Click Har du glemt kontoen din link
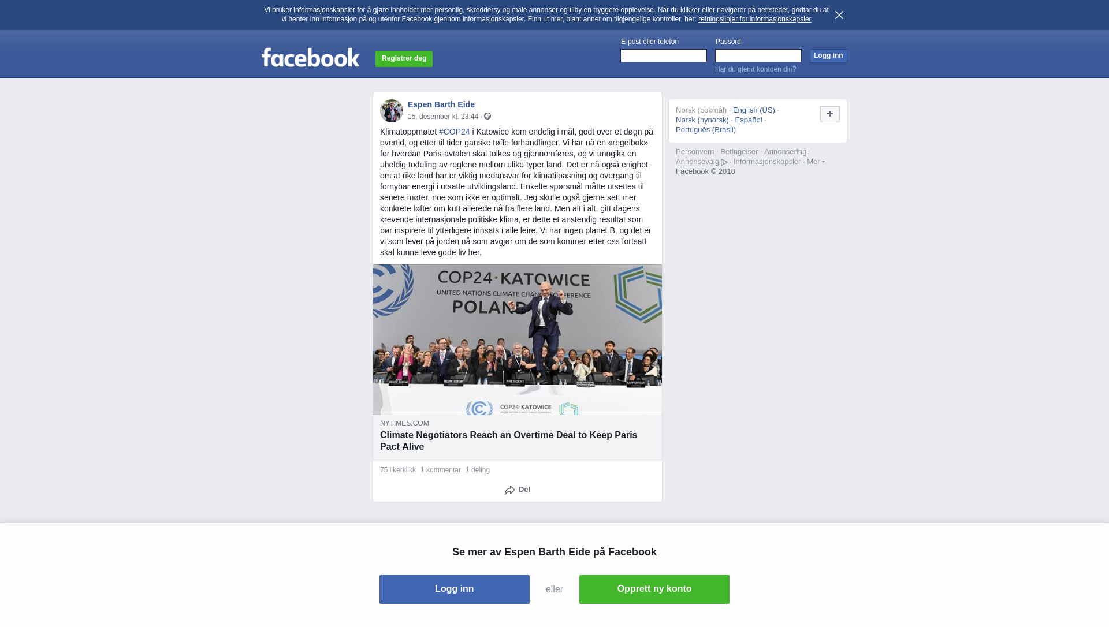The width and height of the screenshot is (1109, 627). (756, 69)
